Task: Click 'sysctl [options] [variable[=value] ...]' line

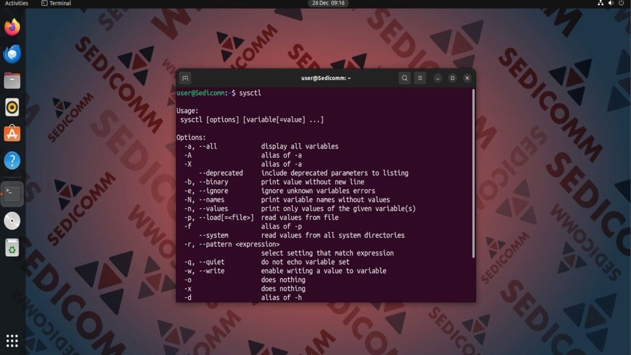Action: pyautogui.click(x=252, y=120)
